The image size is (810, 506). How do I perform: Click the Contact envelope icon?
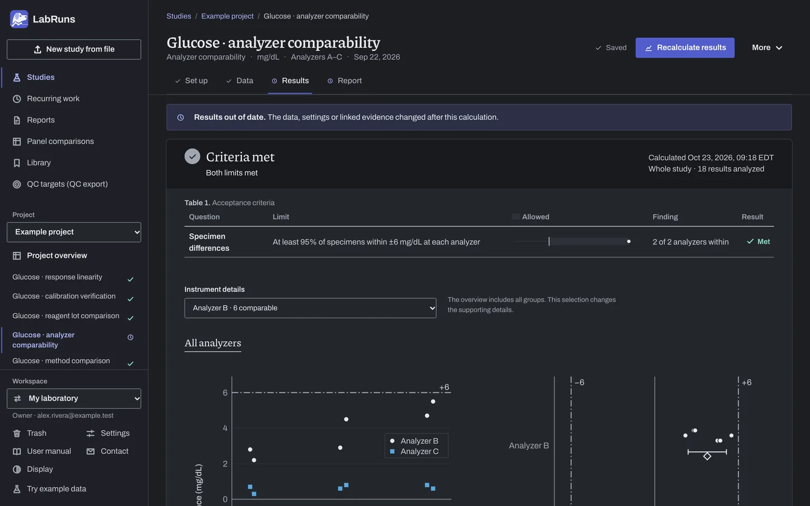tap(91, 451)
